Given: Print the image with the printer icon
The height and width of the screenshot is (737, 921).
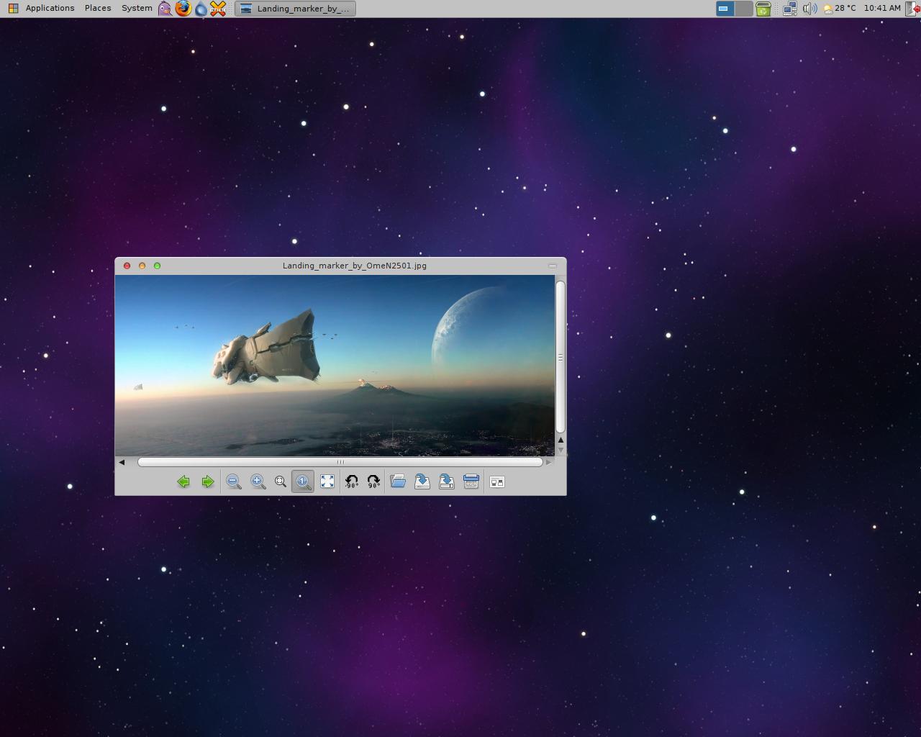Looking at the screenshot, I should click(x=471, y=482).
